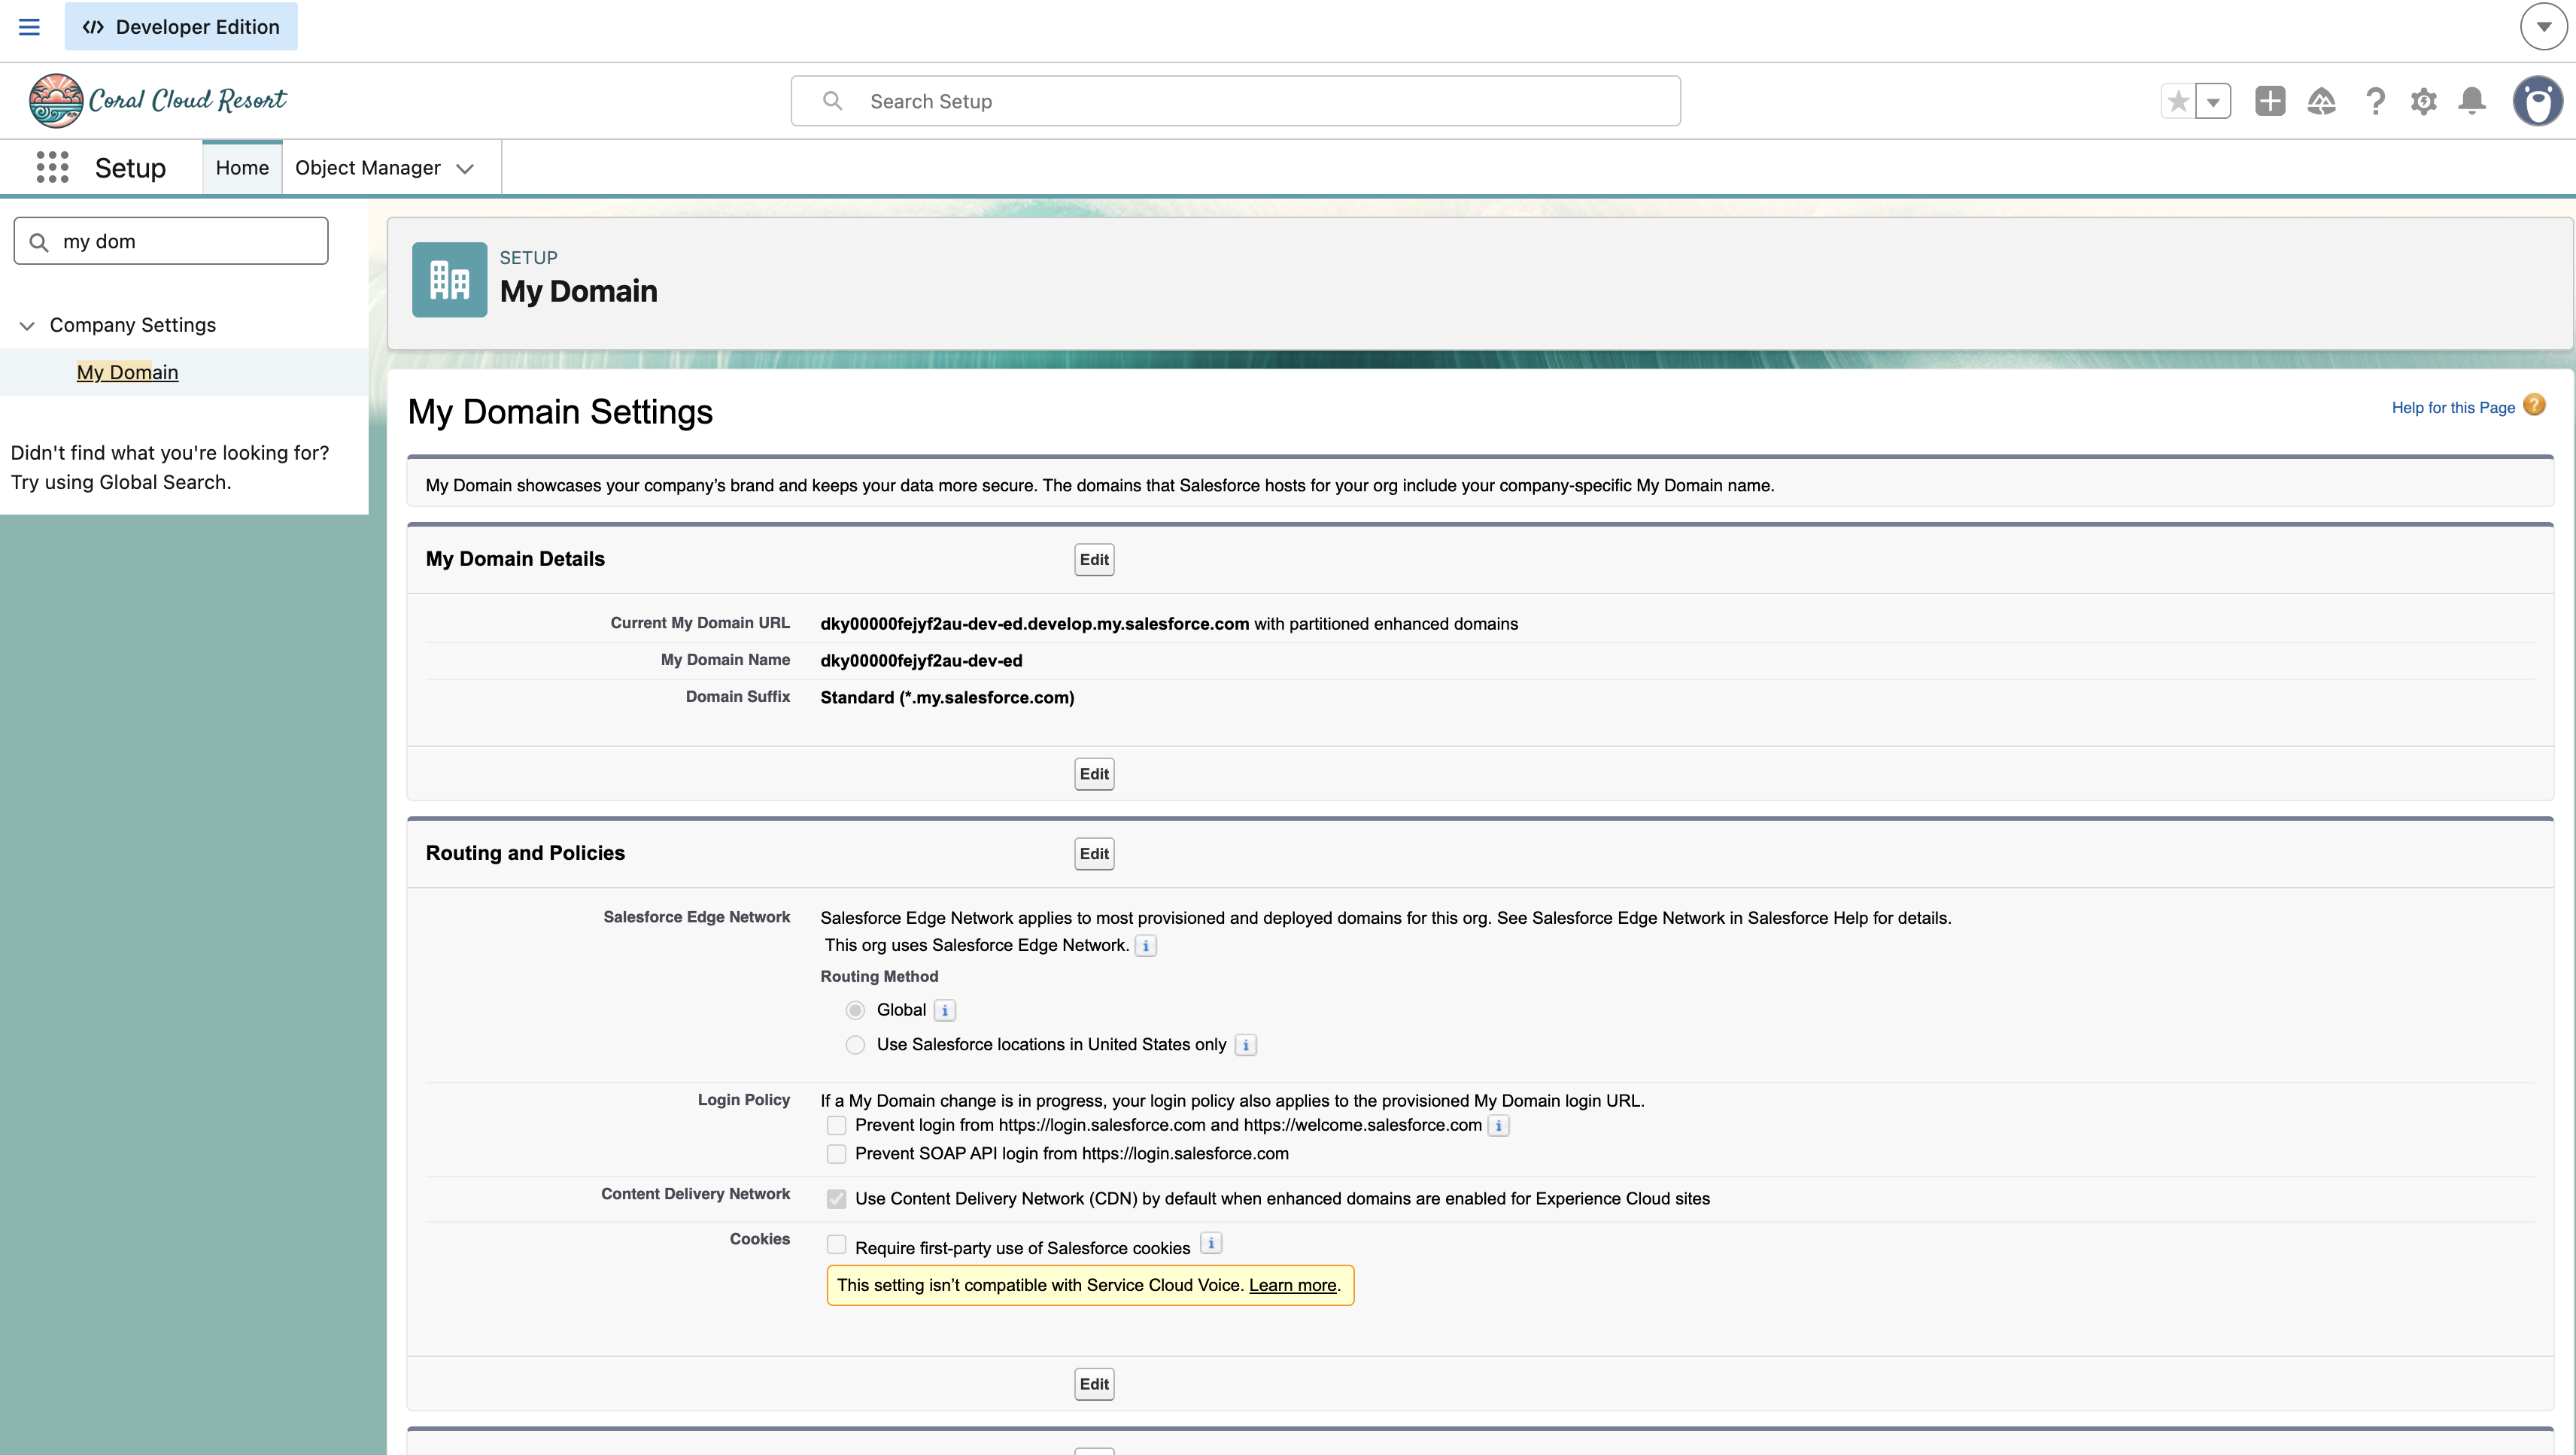Click the Salesforce Edge Network field label
Viewport: 2576px width, 1455px height.
coord(696,917)
